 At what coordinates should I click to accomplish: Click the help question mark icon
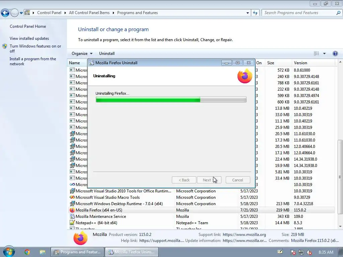pos(335,54)
